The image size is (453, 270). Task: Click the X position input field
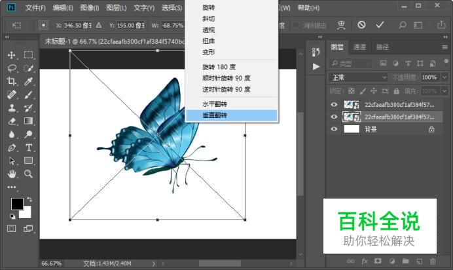77,26
